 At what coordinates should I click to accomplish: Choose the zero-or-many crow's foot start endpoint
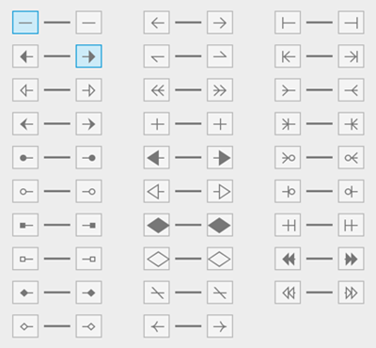pos(288,157)
